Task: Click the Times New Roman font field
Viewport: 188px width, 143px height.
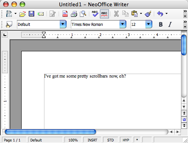Action: click(95, 24)
